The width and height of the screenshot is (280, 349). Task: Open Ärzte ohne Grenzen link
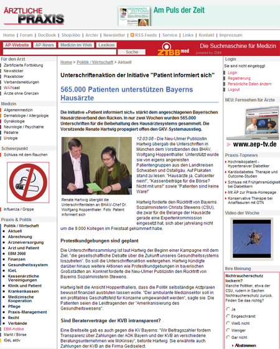[21, 93]
